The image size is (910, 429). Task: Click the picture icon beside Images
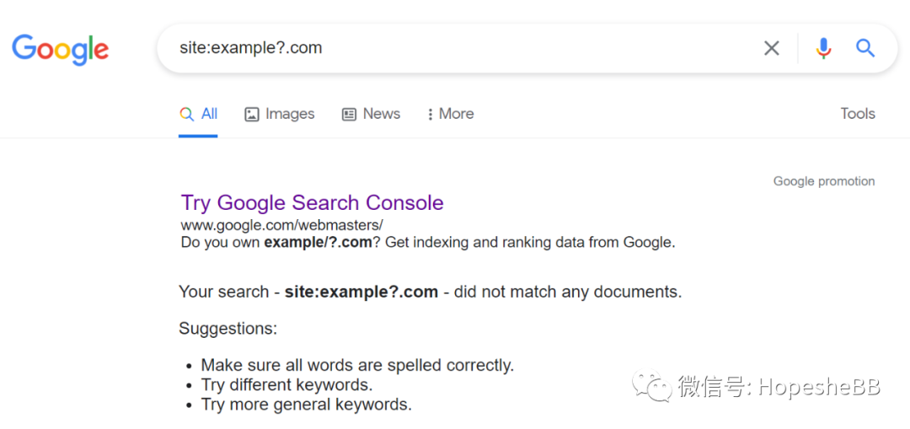[x=252, y=115]
